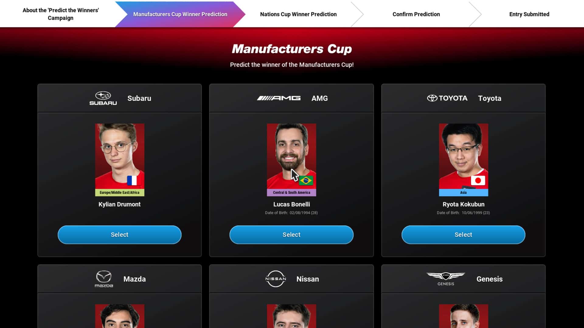Click the Nissan logo icon
This screenshot has height=328, width=584.
click(x=276, y=279)
